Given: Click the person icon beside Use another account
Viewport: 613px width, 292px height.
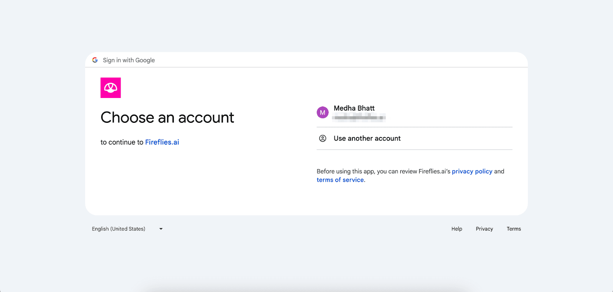Looking at the screenshot, I should (323, 139).
